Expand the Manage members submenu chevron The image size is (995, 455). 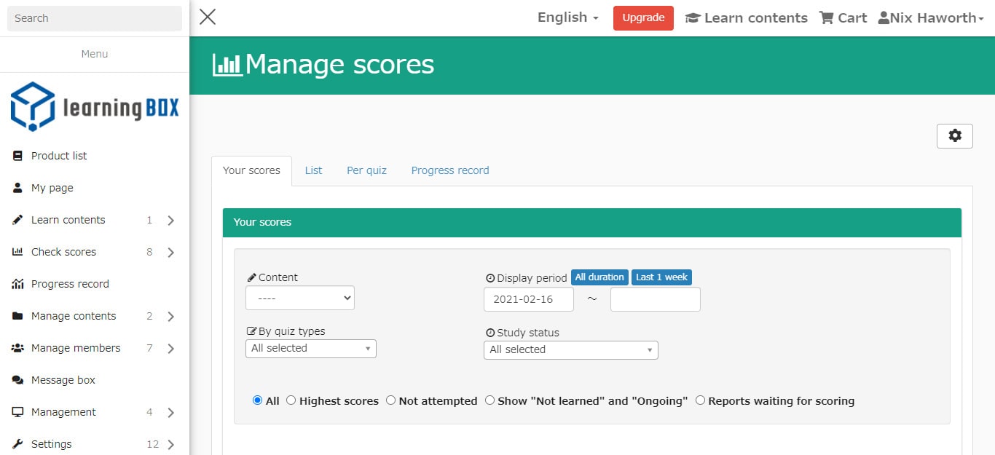(171, 349)
